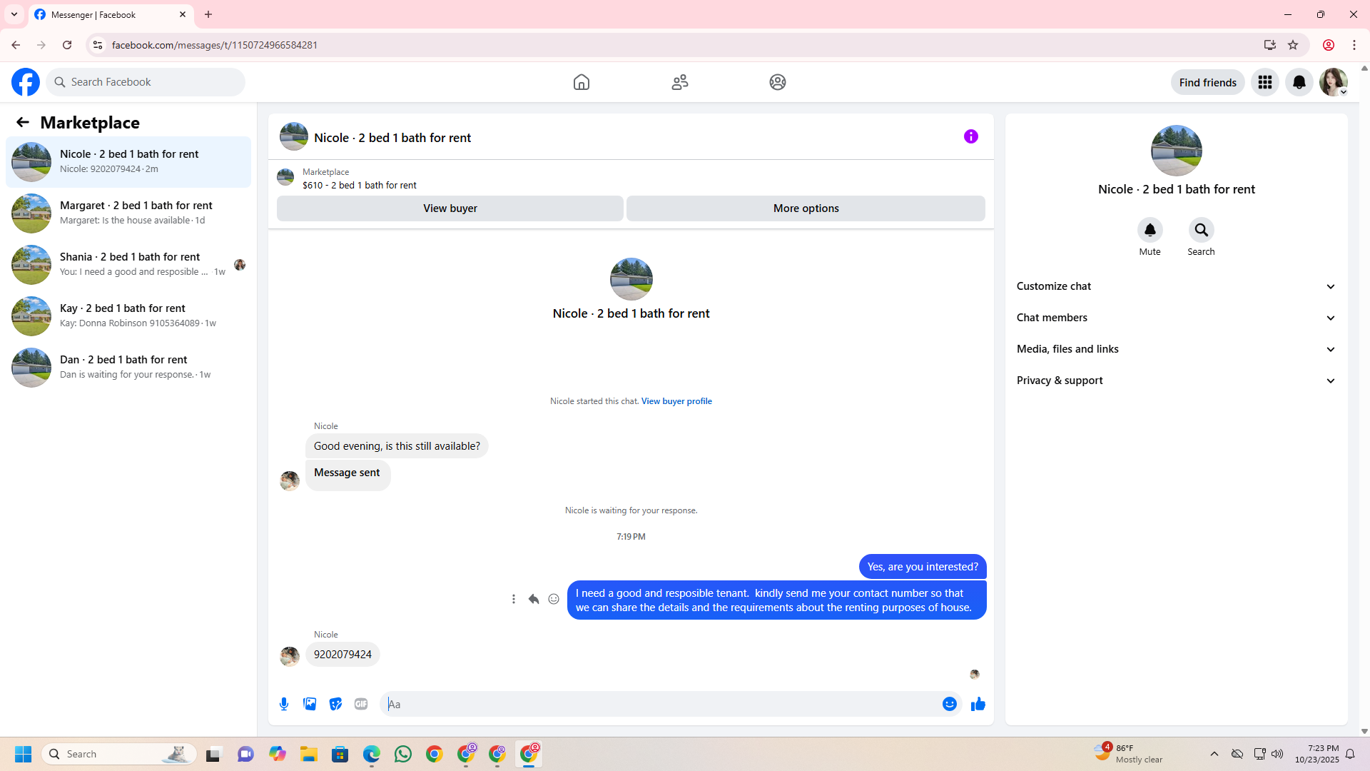This screenshot has height=771, width=1370.
Task: Open conversation info purple icon
Action: (x=970, y=136)
